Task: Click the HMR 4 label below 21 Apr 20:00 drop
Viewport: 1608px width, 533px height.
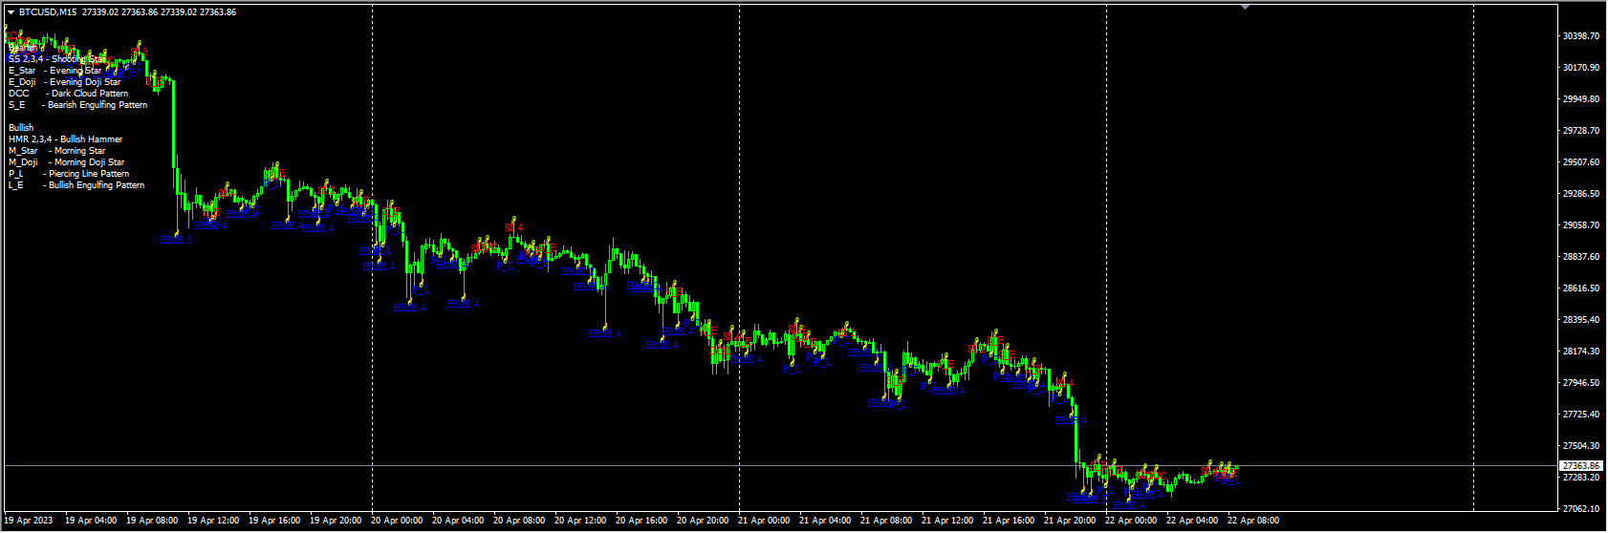Action: 1070,420
